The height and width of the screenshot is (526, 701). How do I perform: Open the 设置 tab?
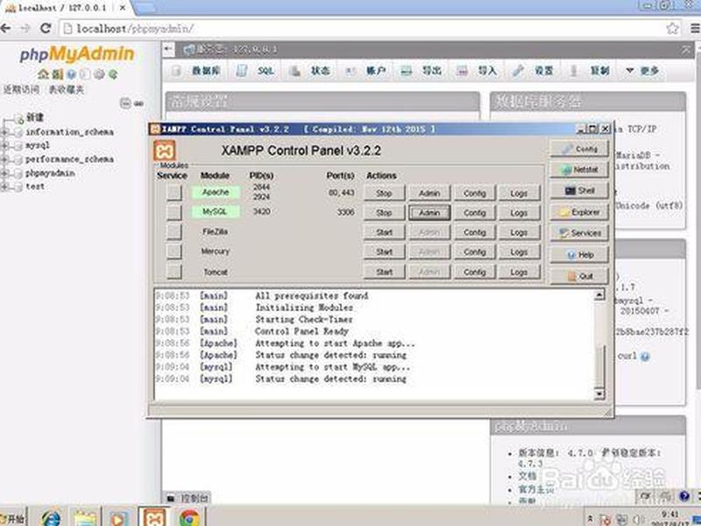pyautogui.click(x=534, y=71)
